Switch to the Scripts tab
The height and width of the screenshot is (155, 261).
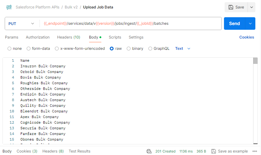(x=115, y=37)
